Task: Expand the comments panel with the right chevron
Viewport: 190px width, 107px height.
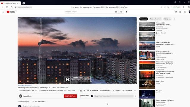Action: 135,96
